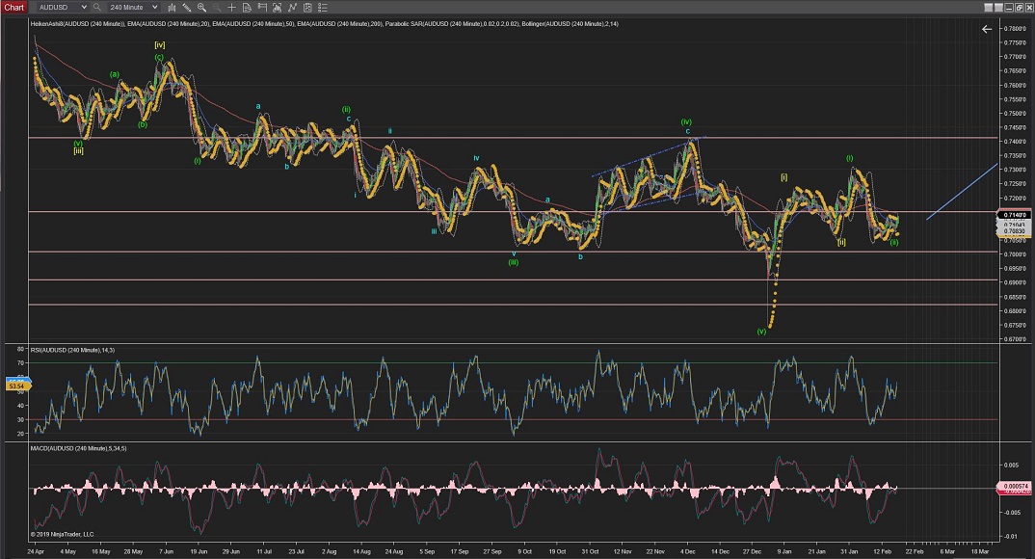1035x559 pixels.
Task: Click the zoom out magnifier icon
Action: pyautogui.click(x=217, y=8)
